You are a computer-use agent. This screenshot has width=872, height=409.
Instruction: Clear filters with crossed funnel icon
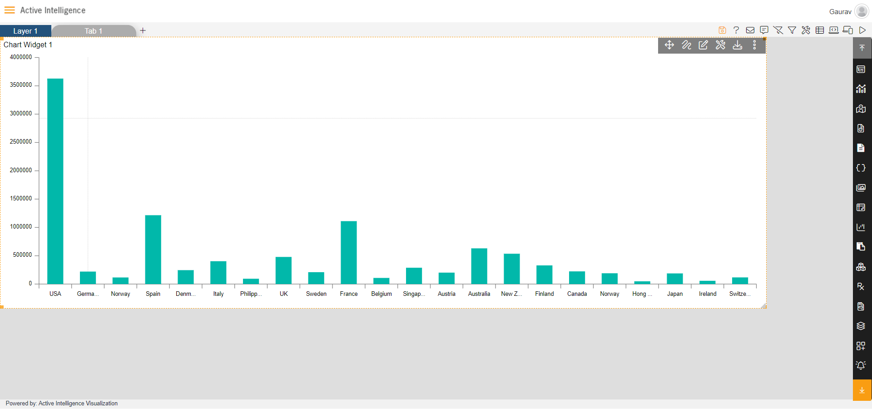click(778, 30)
